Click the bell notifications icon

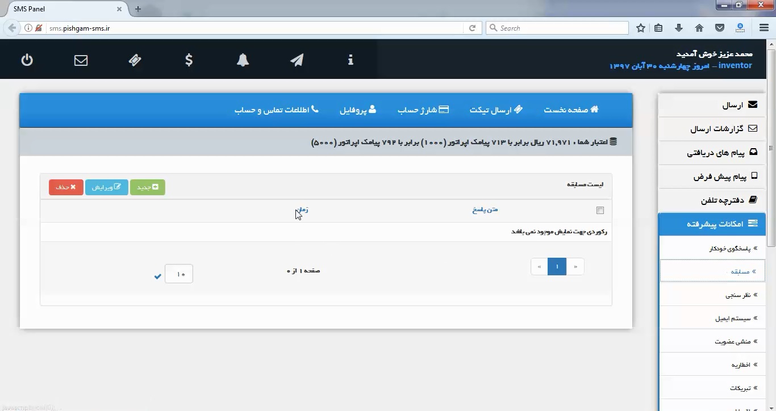point(243,60)
